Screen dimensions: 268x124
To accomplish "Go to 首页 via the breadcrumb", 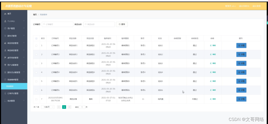I will [x=35, y=15].
